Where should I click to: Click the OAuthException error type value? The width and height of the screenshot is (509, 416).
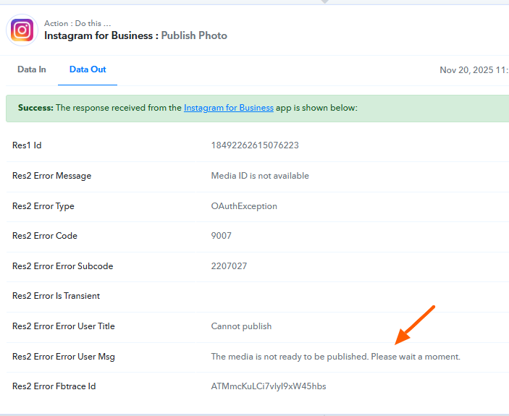pyautogui.click(x=244, y=206)
